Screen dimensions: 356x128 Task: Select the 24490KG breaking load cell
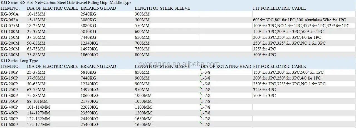[89, 119]
